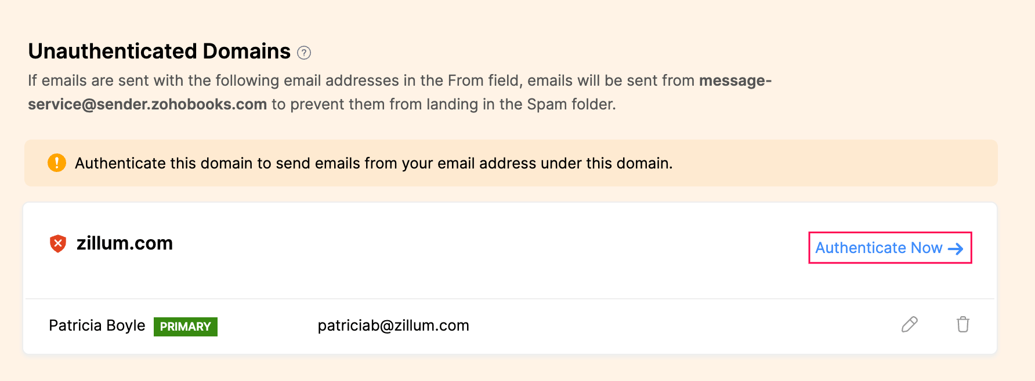Click the "Authenticate this domain" banner message
Screen dimensions: 1035x381
(374, 163)
